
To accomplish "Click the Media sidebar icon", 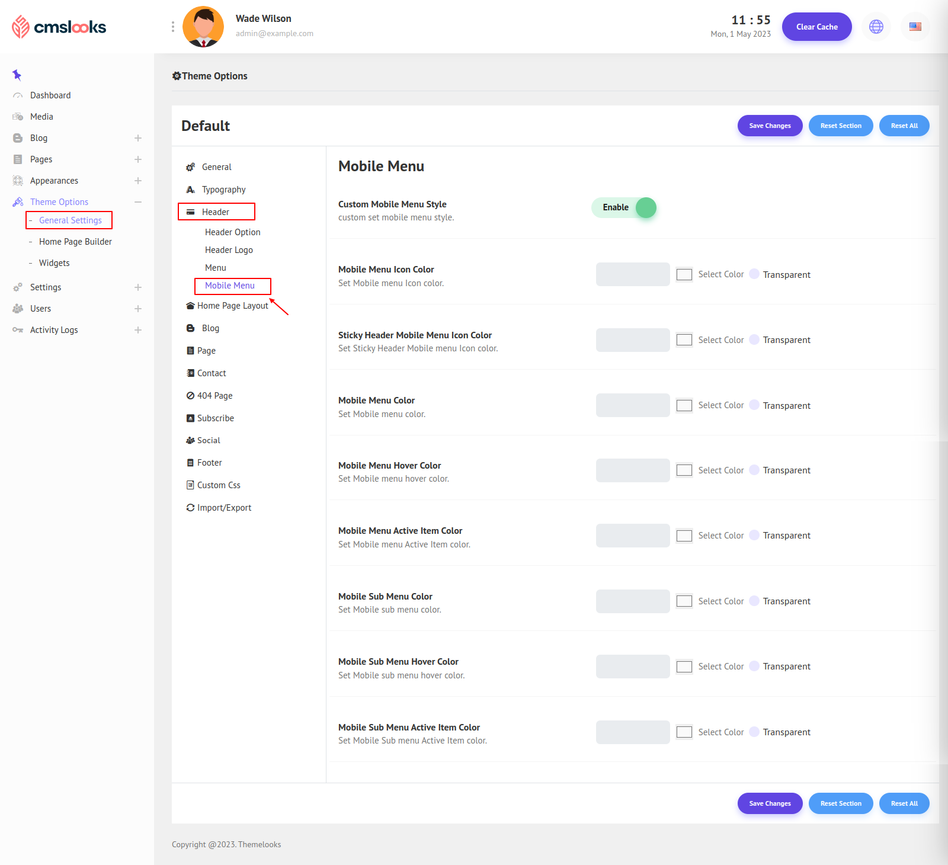I will coord(18,117).
